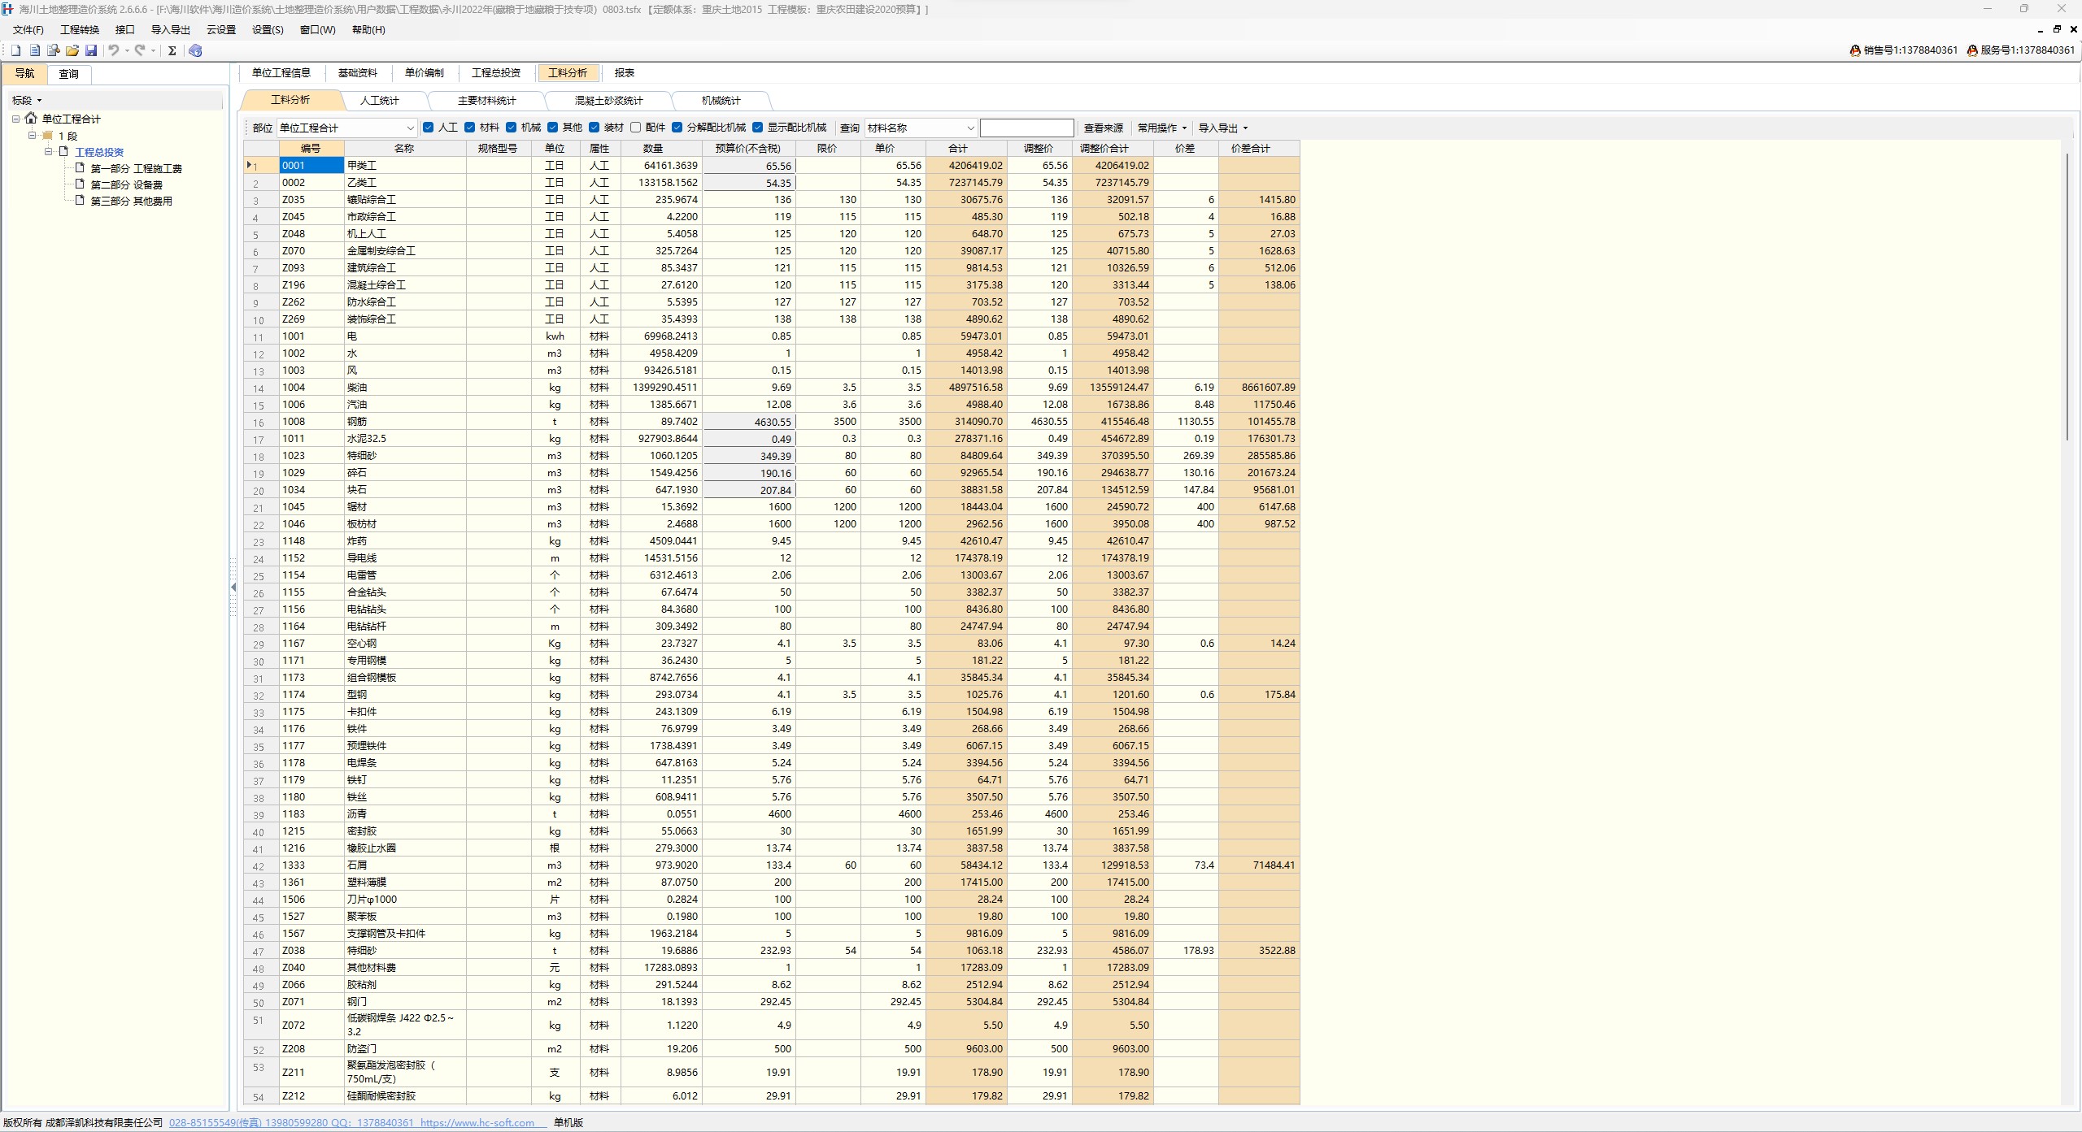Click the QQ icon next to 服务号

pos(1972,50)
